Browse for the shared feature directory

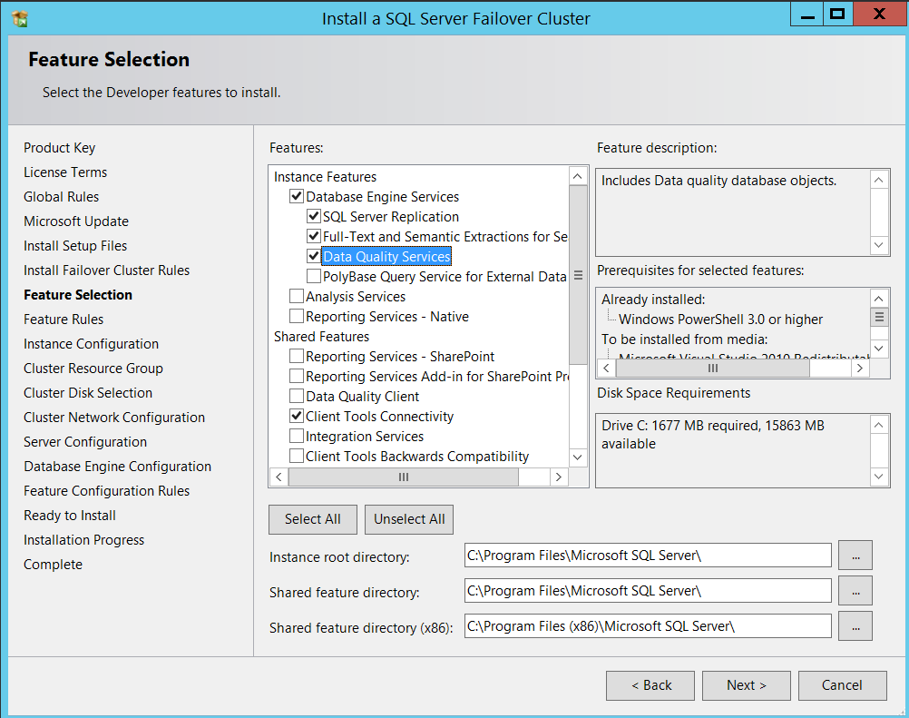pyautogui.click(x=855, y=591)
